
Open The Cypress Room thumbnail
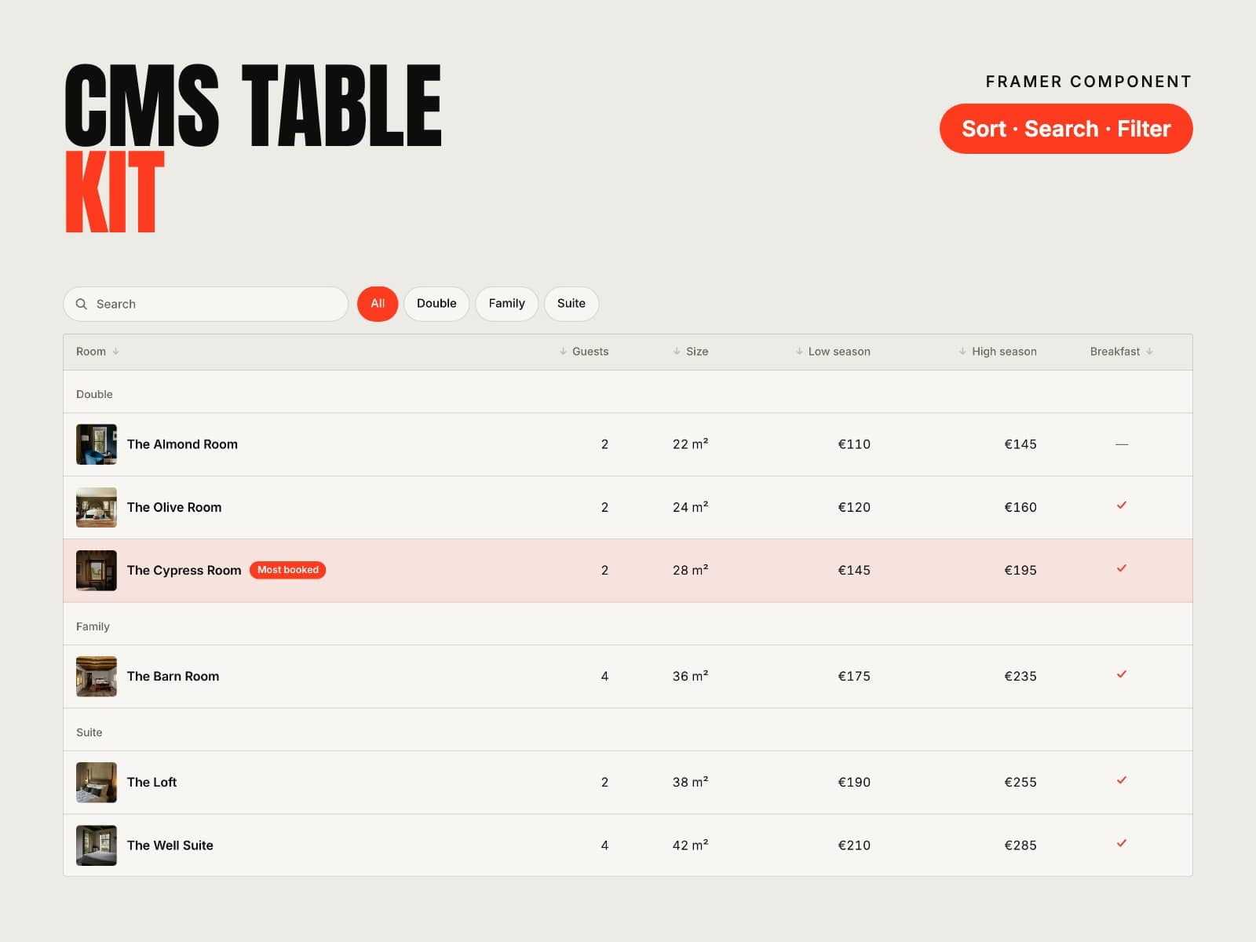click(x=97, y=571)
